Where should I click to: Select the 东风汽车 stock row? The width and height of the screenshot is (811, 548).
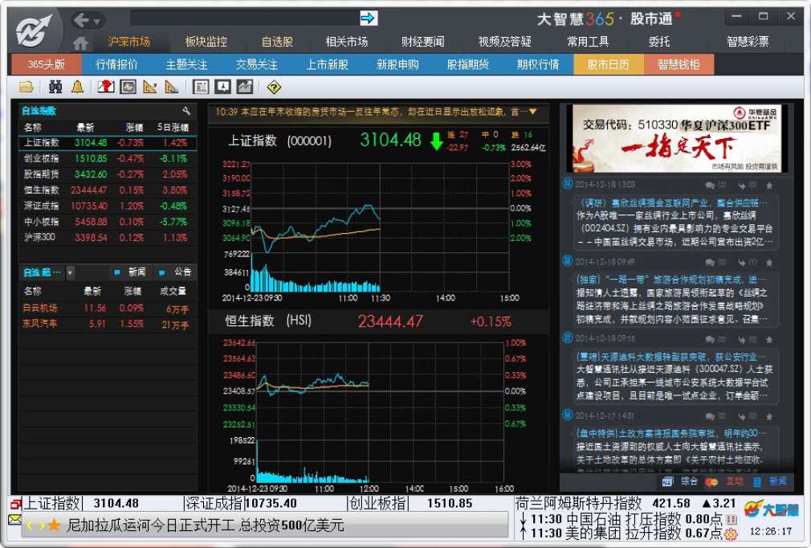tap(108, 324)
